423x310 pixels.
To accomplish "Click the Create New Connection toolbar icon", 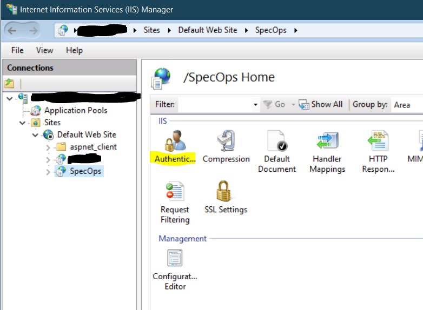I will click(x=9, y=84).
